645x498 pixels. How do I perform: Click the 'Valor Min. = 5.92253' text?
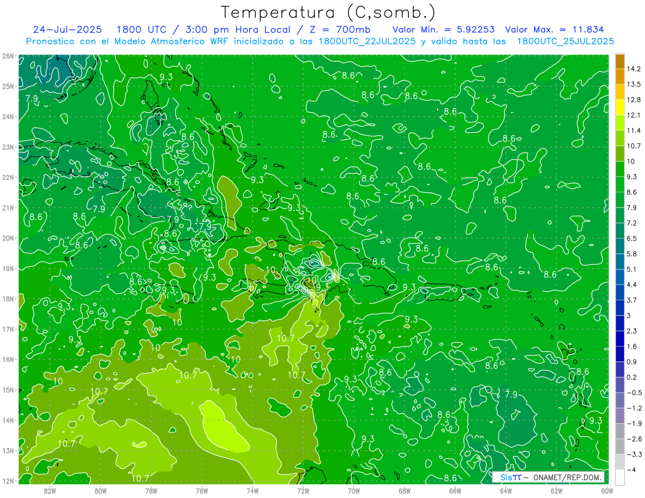tap(443, 30)
